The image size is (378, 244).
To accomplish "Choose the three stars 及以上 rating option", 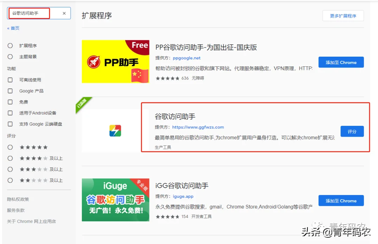I will [x=10, y=169].
